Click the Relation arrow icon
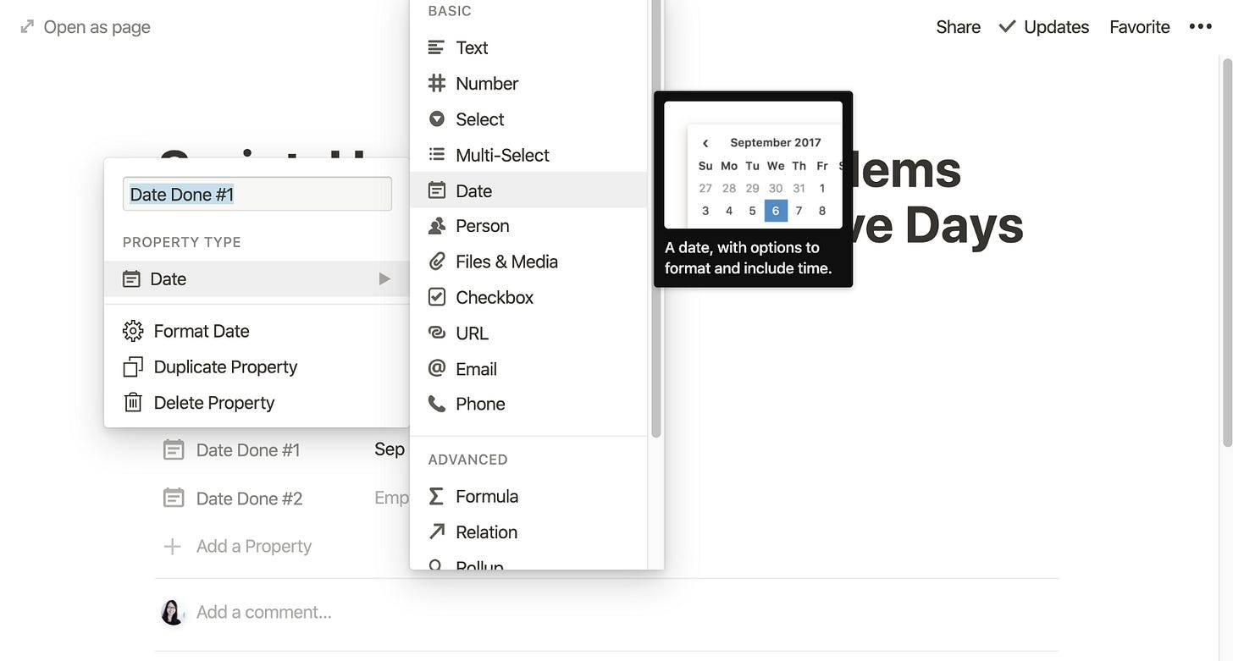The image size is (1233, 661). click(x=436, y=532)
